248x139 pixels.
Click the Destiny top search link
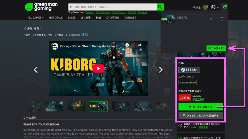[90, 12]
